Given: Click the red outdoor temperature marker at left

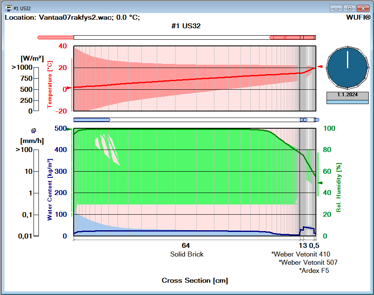Looking at the screenshot, I should click(x=69, y=87).
